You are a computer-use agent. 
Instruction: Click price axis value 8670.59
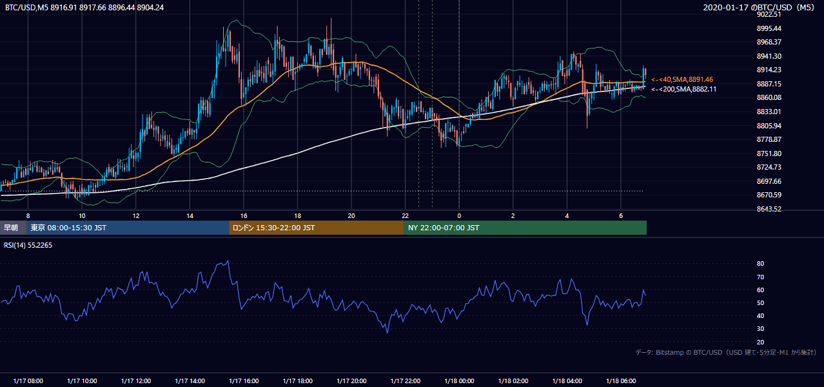click(770, 195)
